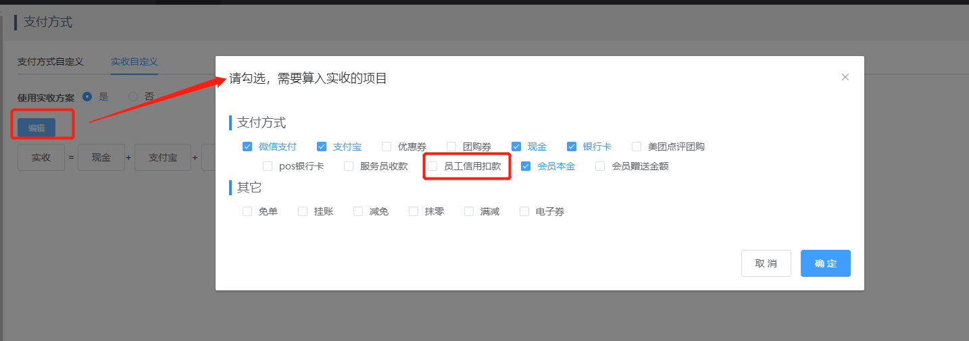Click the 编辑 button behind the dialog
Screen dimensions: 969x341
[x=36, y=128]
